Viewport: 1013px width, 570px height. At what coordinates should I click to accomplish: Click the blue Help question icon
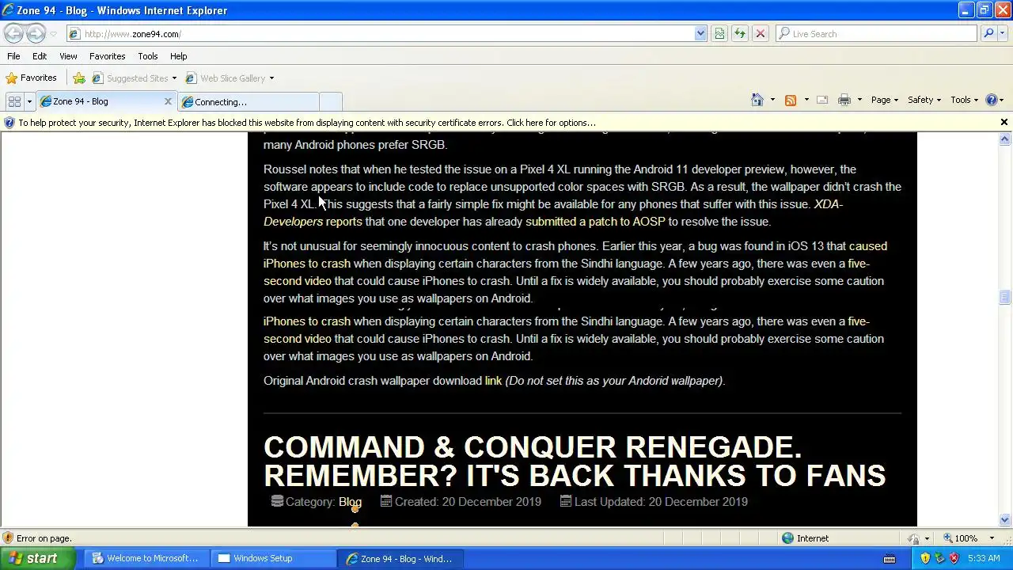pos(992,100)
